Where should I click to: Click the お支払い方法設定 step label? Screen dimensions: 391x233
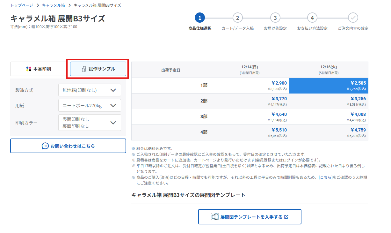click(312, 28)
